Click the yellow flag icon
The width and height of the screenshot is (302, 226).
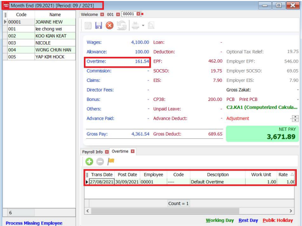coord(111,161)
